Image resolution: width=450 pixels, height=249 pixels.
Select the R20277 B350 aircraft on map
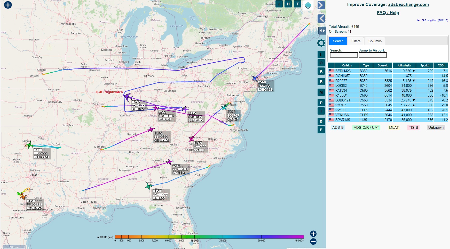(149, 186)
